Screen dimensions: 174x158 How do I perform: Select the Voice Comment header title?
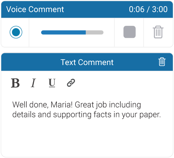(35, 9)
